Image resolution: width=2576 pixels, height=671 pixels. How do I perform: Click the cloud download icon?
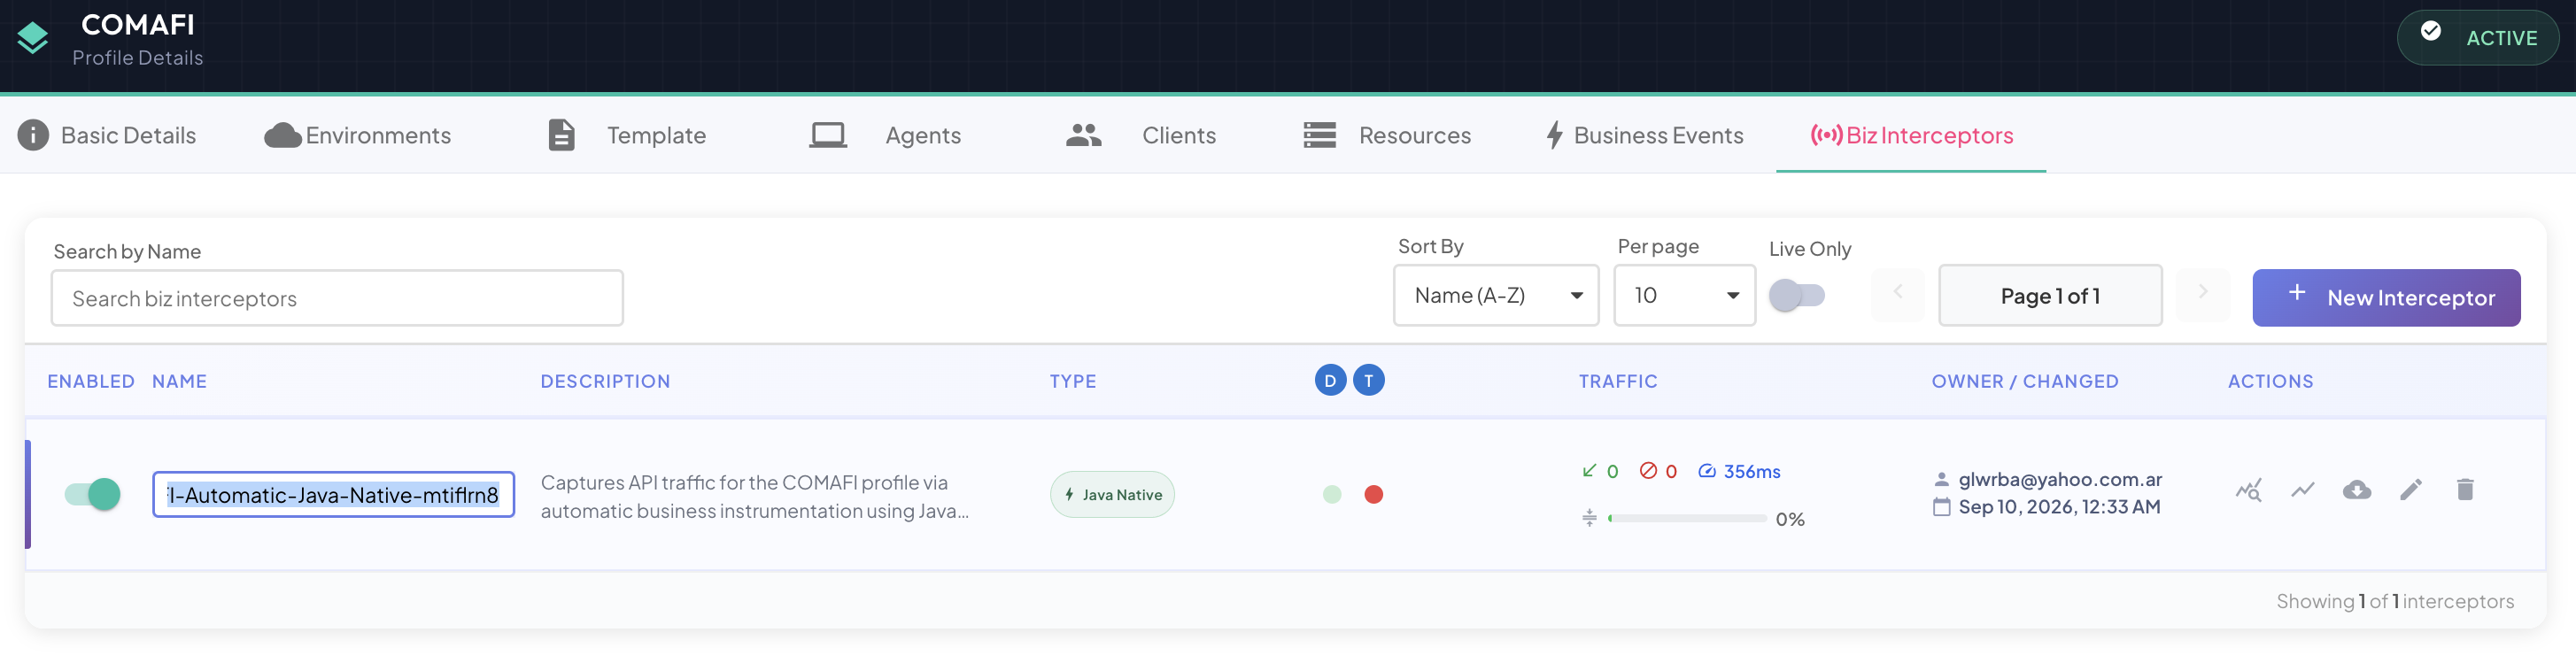2357,490
